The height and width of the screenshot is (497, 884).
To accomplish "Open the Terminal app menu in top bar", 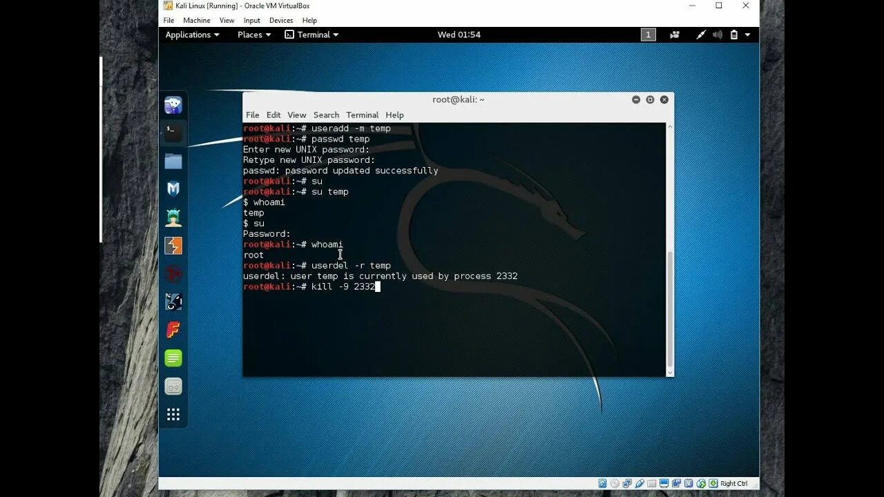I will click(312, 35).
